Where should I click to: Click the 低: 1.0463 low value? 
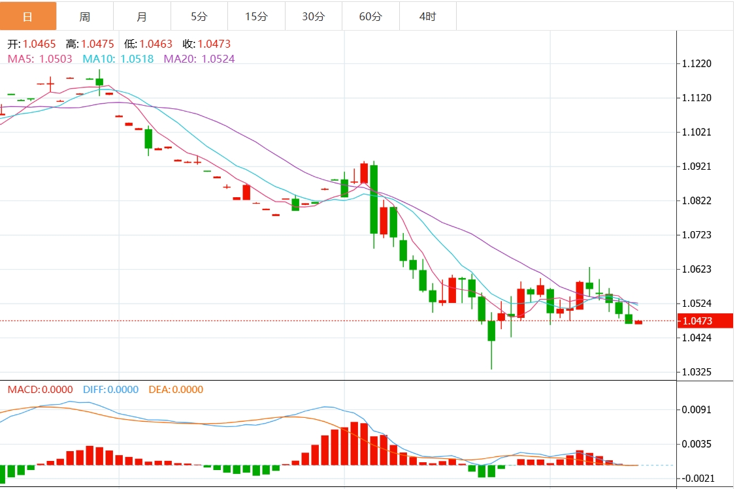[148, 44]
